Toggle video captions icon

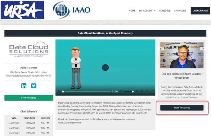click(137, 91)
